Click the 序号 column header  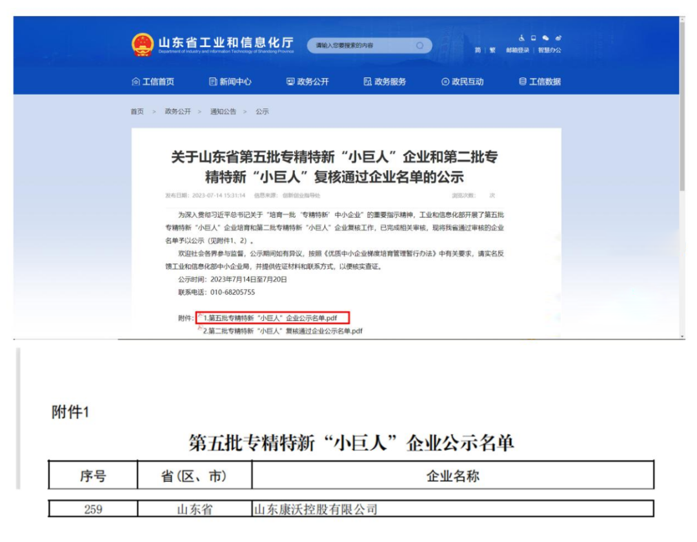click(93, 476)
